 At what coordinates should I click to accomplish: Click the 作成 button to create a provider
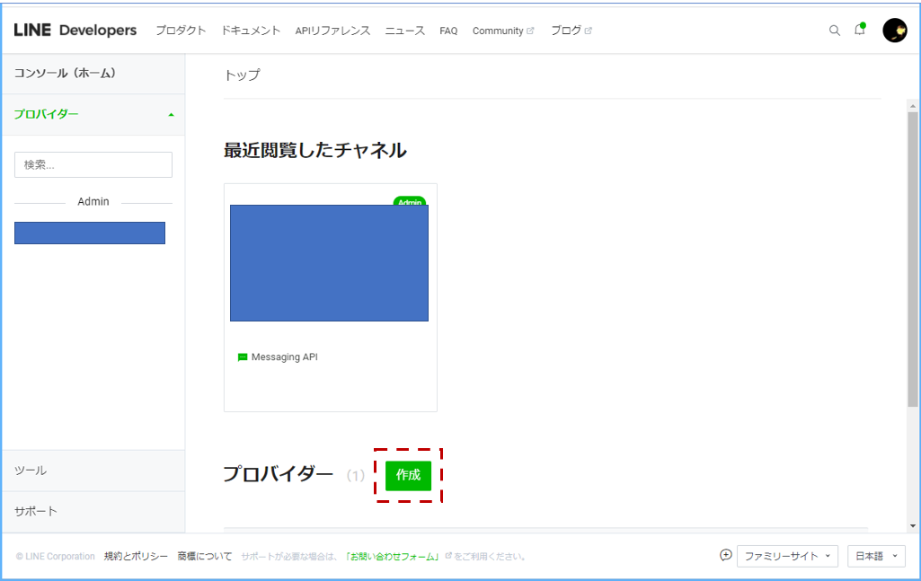click(409, 477)
